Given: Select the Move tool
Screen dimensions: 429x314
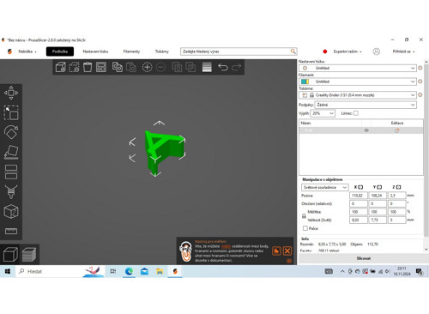Looking at the screenshot, I should click(x=11, y=93).
